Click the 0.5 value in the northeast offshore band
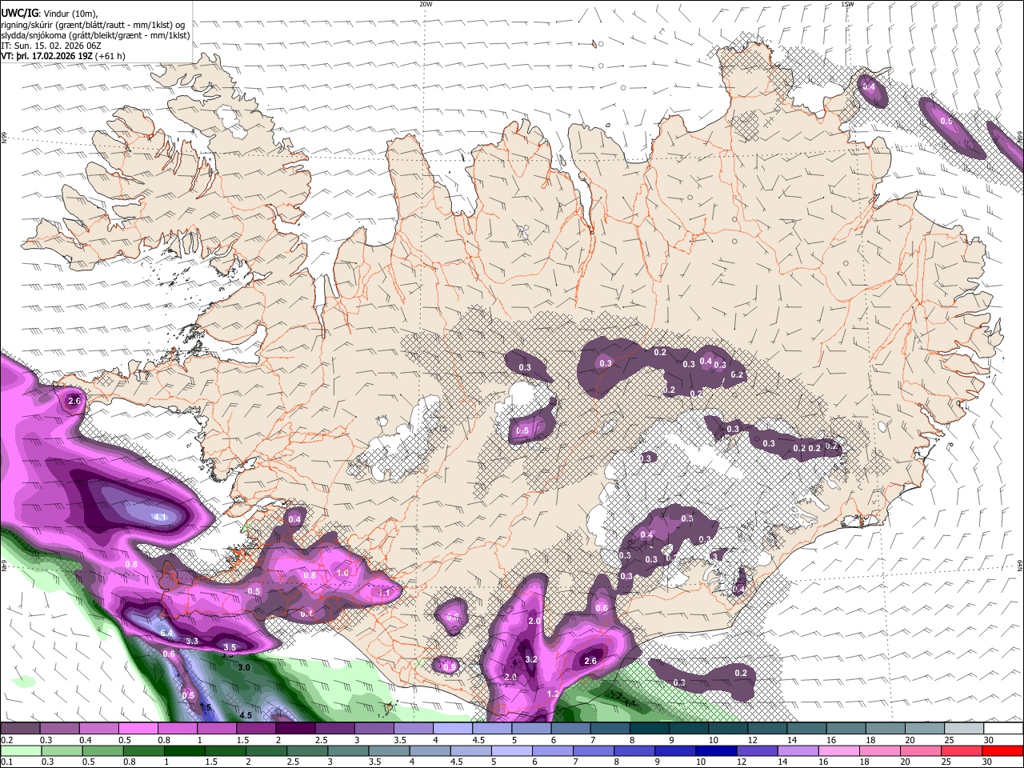This screenshot has width=1024, height=768. coord(946,121)
